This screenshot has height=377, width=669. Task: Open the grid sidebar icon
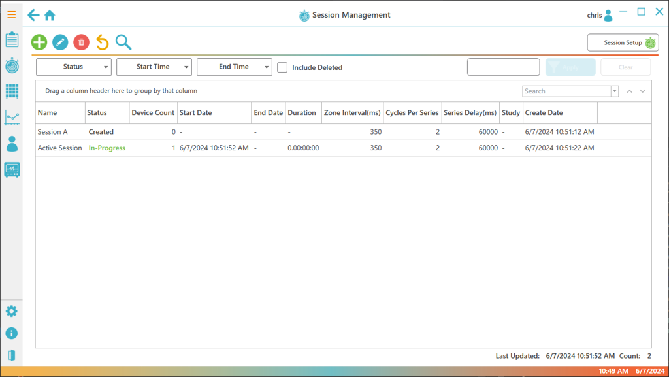(x=12, y=91)
